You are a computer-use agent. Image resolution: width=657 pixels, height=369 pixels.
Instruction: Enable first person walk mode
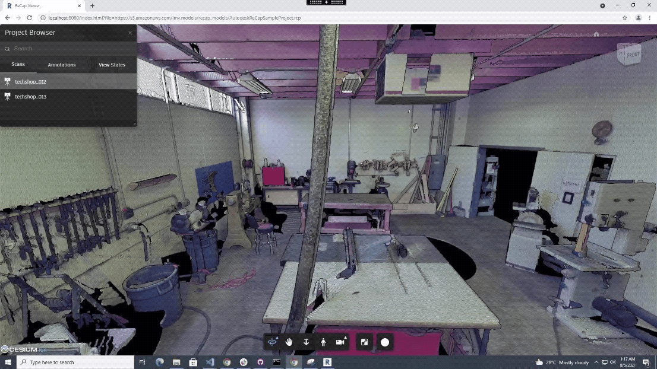(323, 342)
